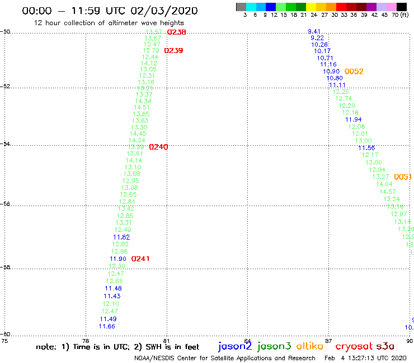414x363 pixels.
Task: Click the wave height value 13.57
Action: click(154, 32)
